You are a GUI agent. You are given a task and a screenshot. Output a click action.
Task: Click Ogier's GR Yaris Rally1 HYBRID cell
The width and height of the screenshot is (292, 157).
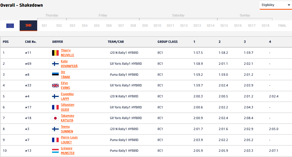click(126, 107)
